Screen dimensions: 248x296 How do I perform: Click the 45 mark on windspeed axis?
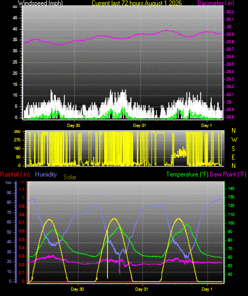15,18
